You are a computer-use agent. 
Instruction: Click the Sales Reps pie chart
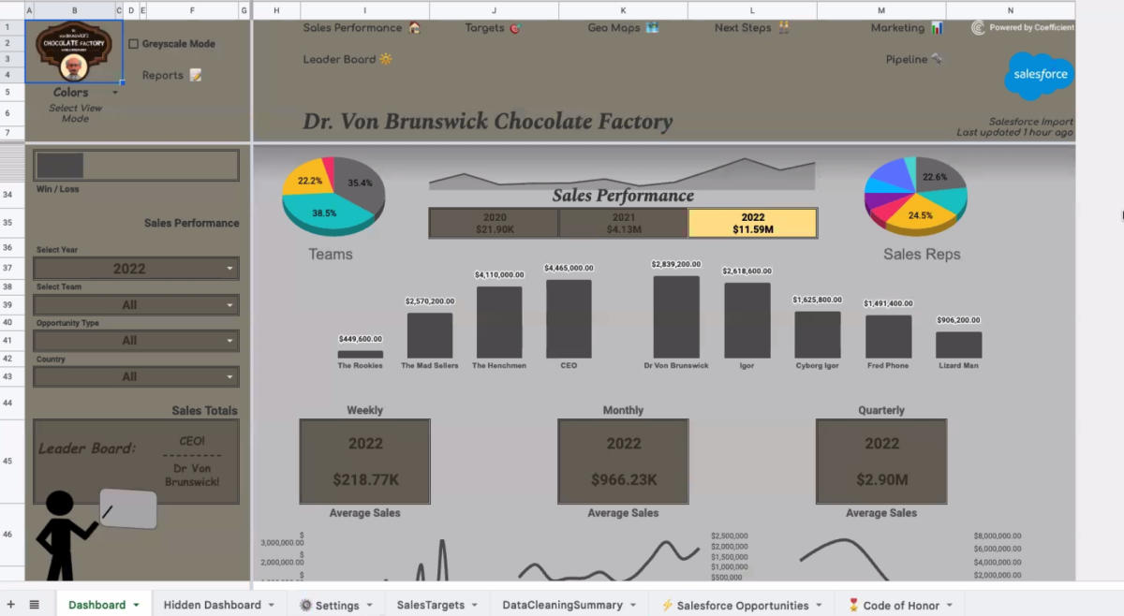(x=915, y=196)
